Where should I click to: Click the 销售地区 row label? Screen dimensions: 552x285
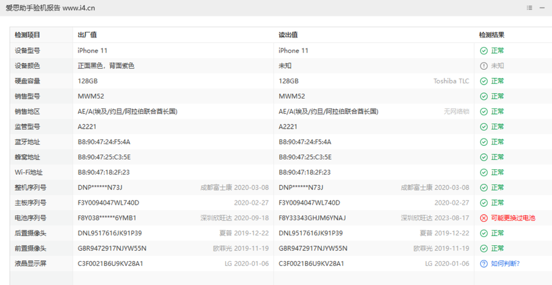click(27, 112)
